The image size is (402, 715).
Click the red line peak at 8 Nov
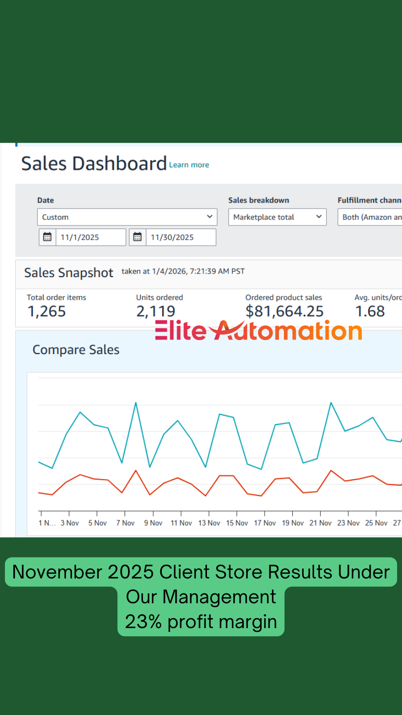[x=135, y=470]
